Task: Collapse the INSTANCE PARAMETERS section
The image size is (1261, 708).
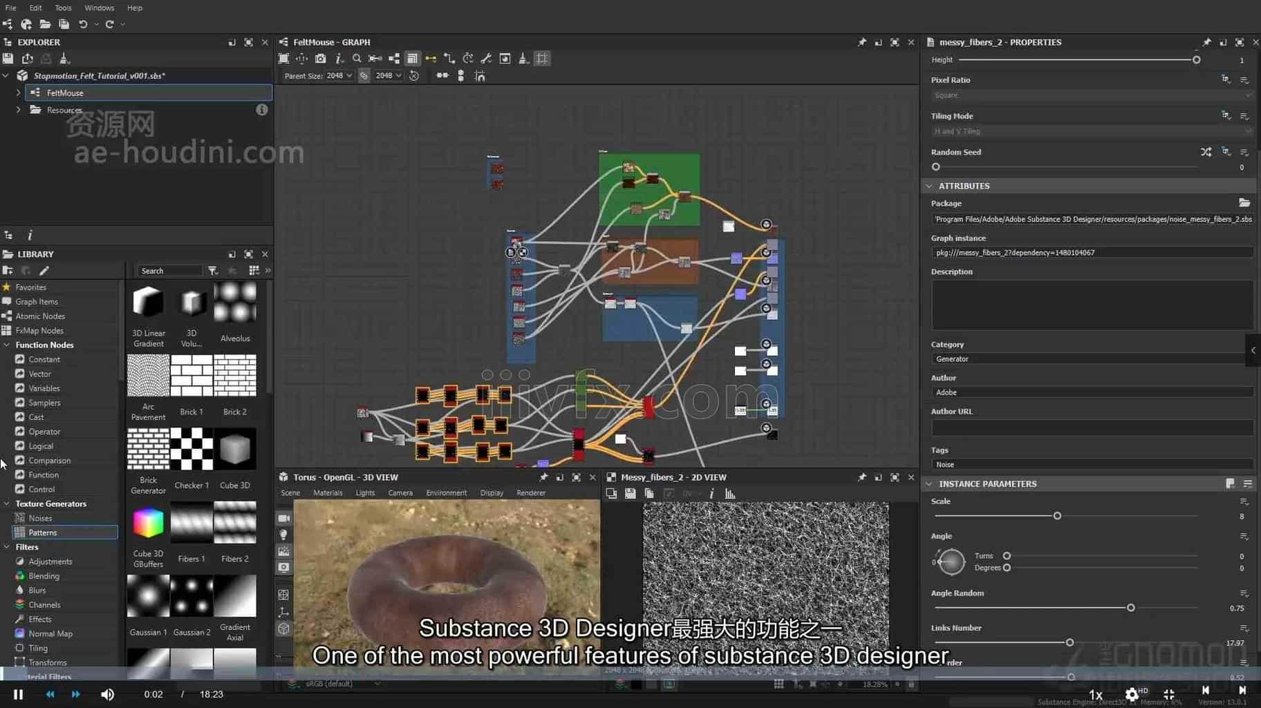Action: pos(929,484)
